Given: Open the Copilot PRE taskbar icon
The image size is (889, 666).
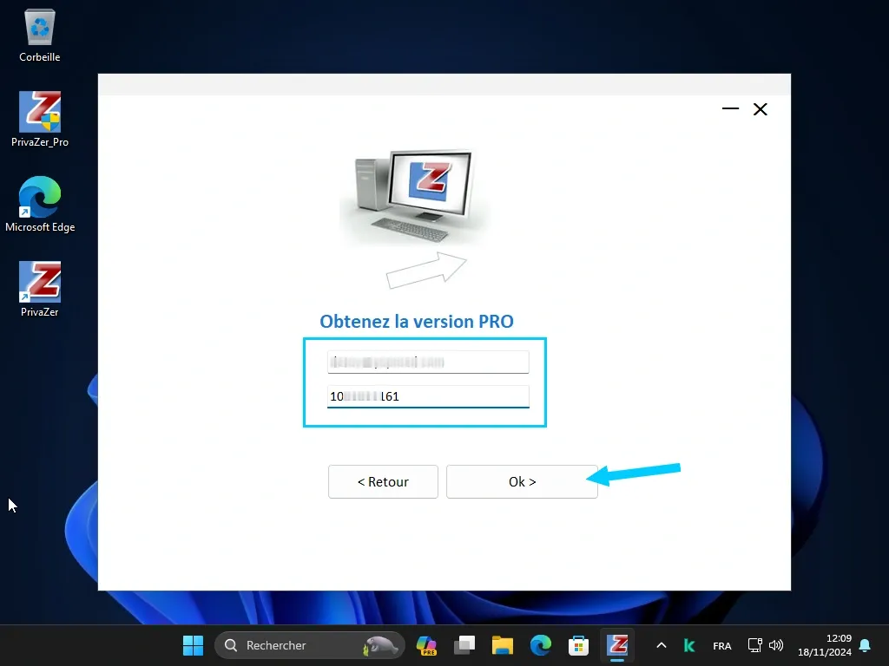Looking at the screenshot, I should coord(425,645).
